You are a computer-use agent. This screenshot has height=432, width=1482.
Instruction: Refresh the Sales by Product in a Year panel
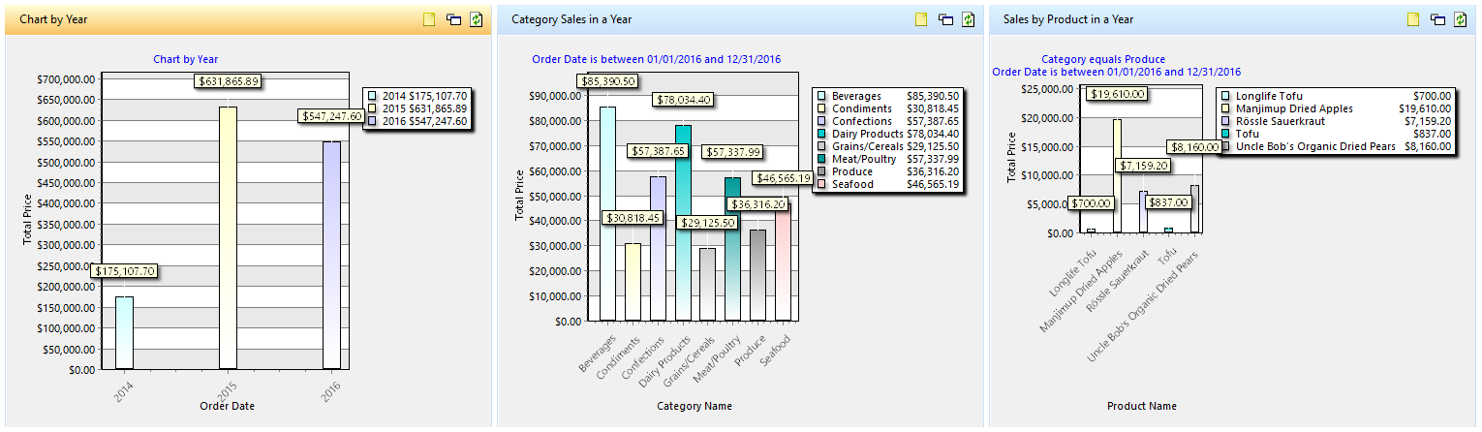point(1461,19)
